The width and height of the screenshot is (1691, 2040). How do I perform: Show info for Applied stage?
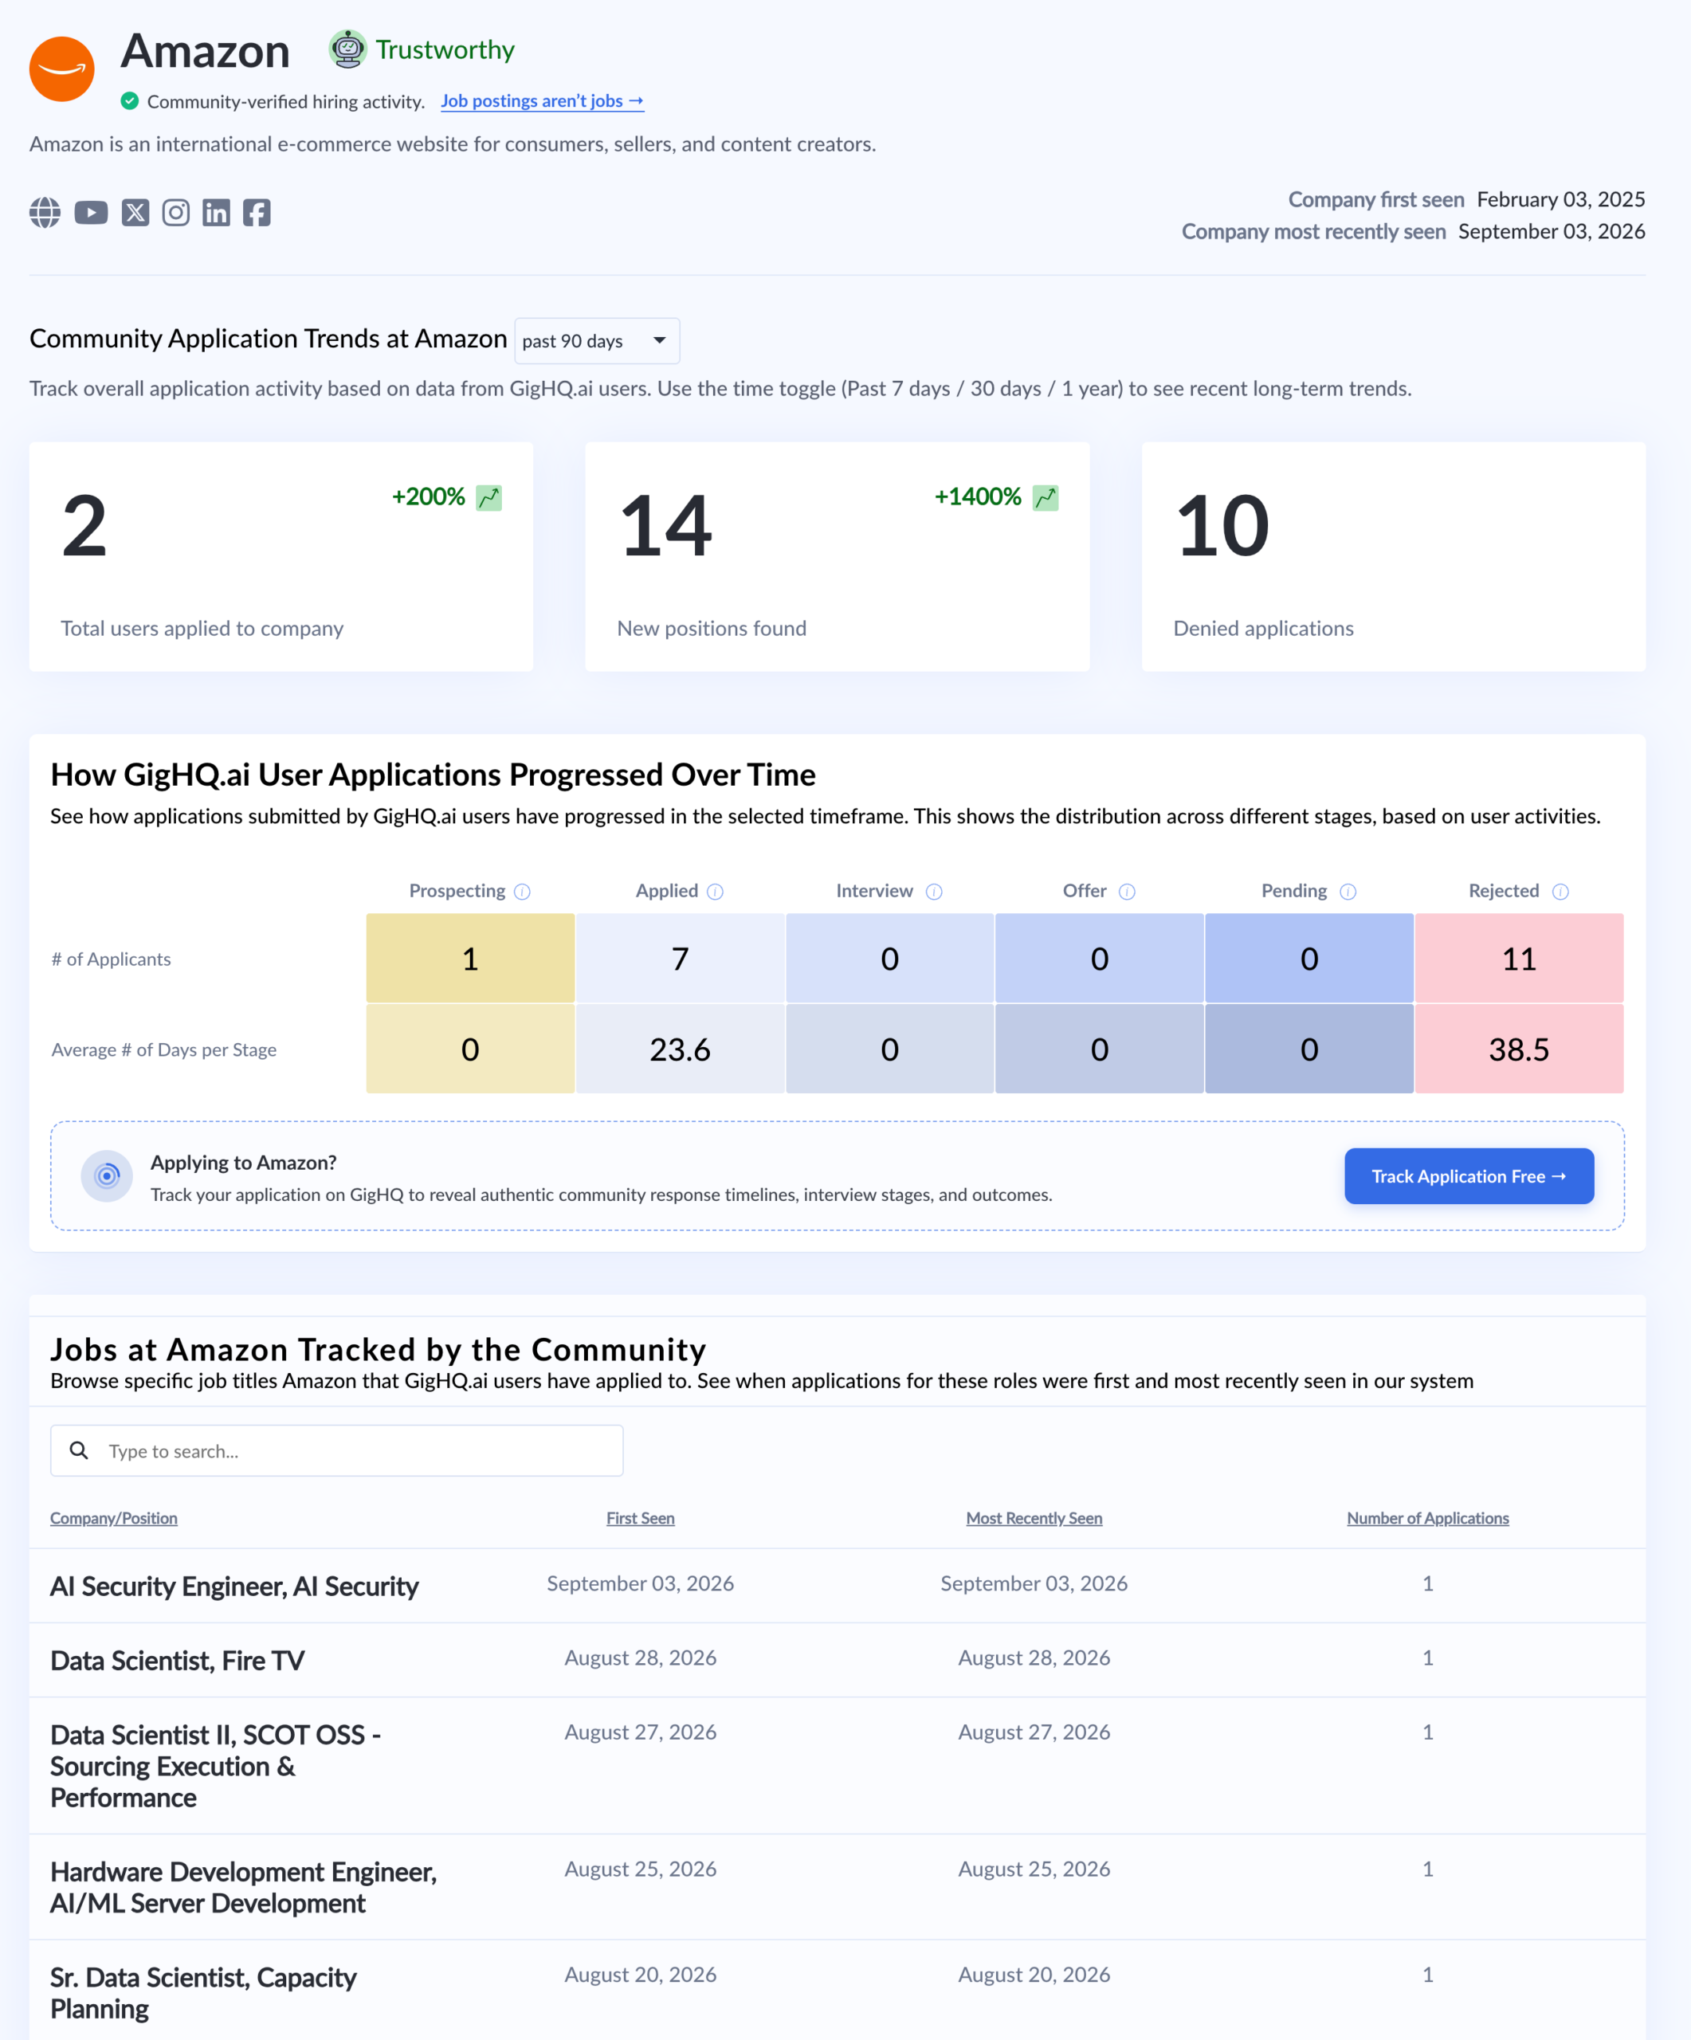pos(716,892)
